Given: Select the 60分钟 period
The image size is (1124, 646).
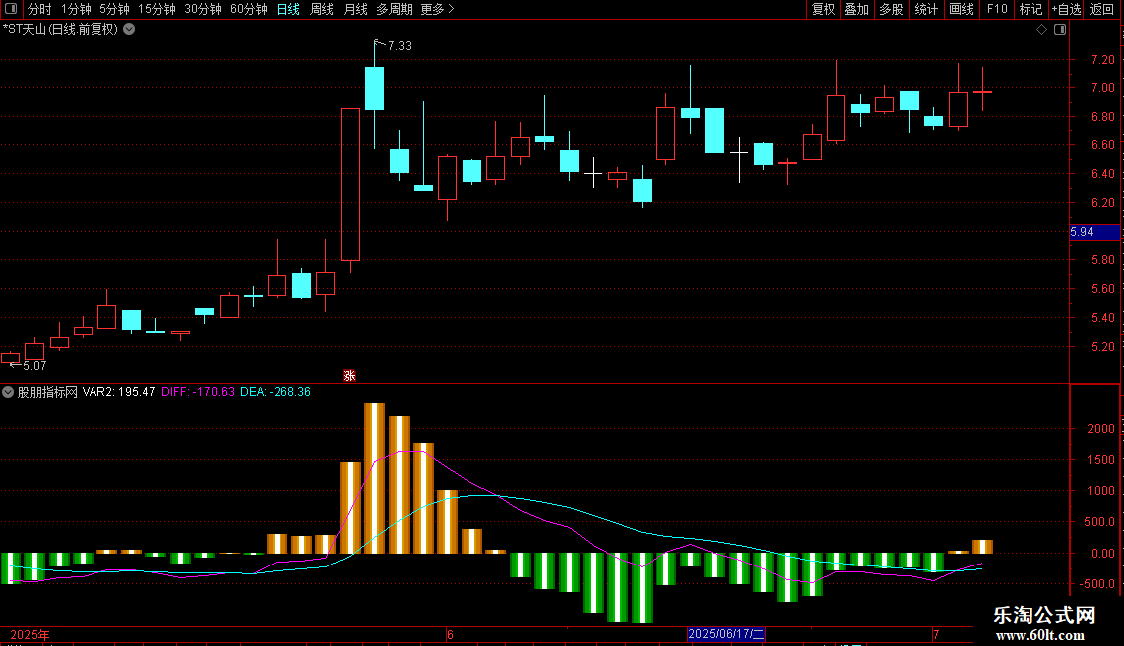Looking at the screenshot, I should click(248, 9).
